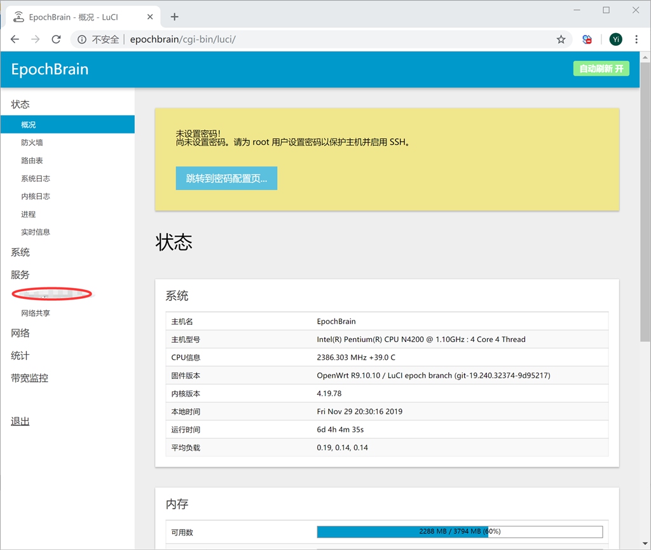
Task: Open the 系统日志 page
Action: [x=36, y=179]
